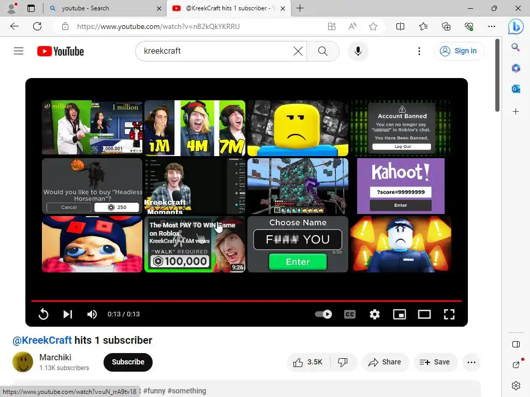Add this page to favorites
530x397 pixels.
(x=373, y=26)
